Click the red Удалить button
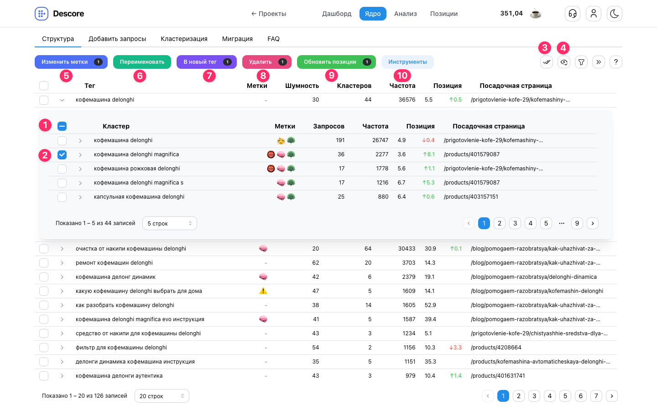 pyautogui.click(x=267, y=62)
